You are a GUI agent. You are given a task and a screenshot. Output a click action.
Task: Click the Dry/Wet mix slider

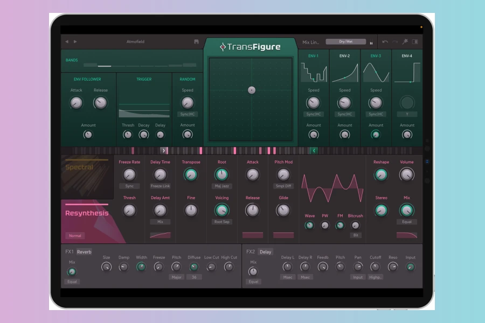coord(346,41)
